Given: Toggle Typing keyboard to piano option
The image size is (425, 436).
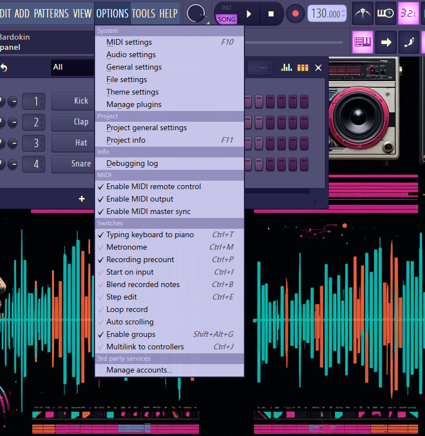Looking at the screenshot, I should (170, 235).
